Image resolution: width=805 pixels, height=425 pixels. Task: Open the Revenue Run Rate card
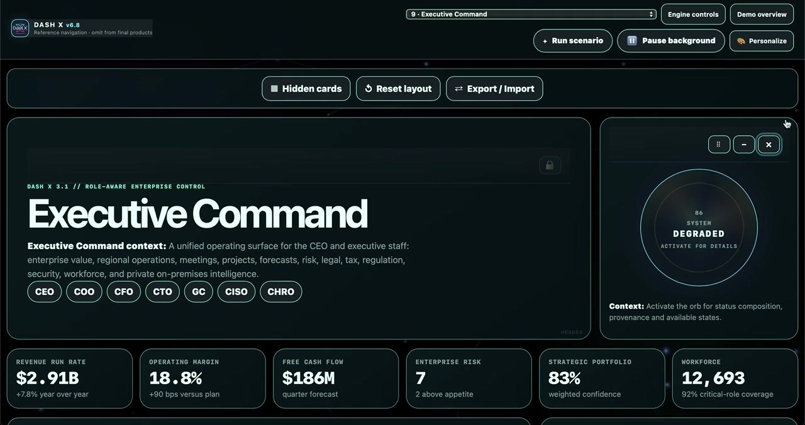click(70, 378)
